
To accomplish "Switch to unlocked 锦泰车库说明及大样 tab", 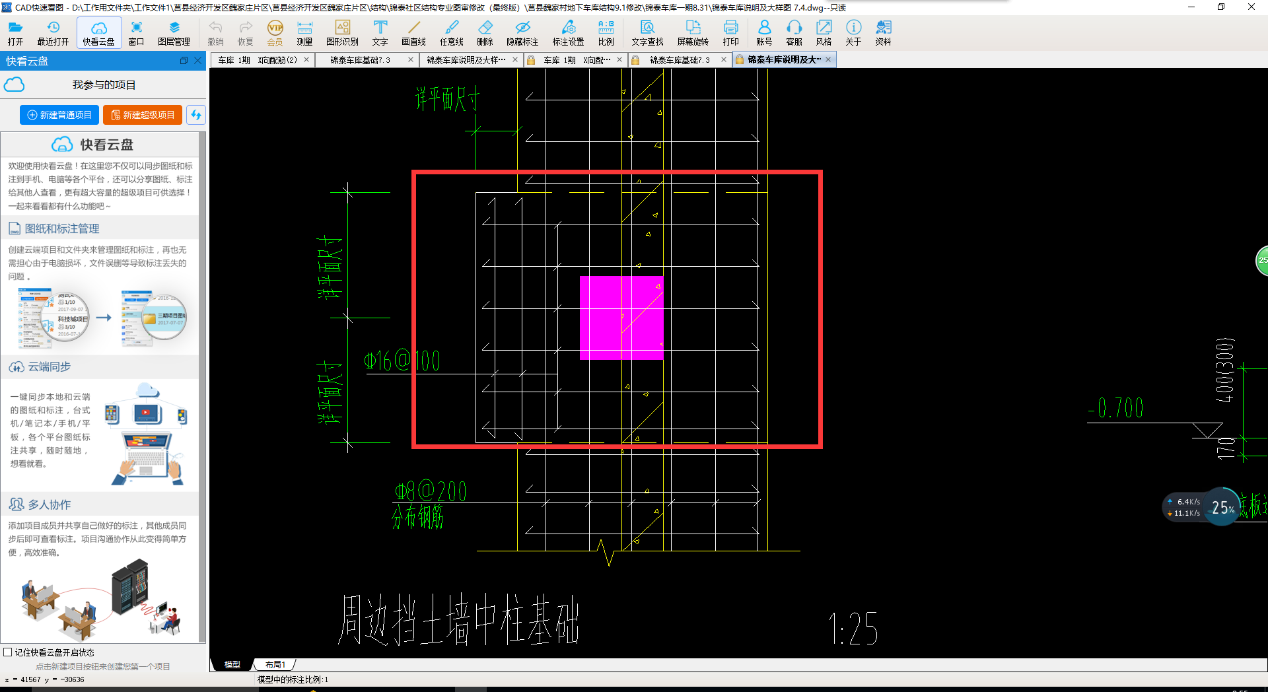I will (466, 60).
